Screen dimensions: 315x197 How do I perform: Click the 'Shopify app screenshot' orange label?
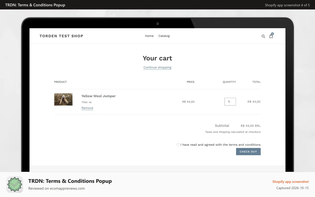point(291,182)
